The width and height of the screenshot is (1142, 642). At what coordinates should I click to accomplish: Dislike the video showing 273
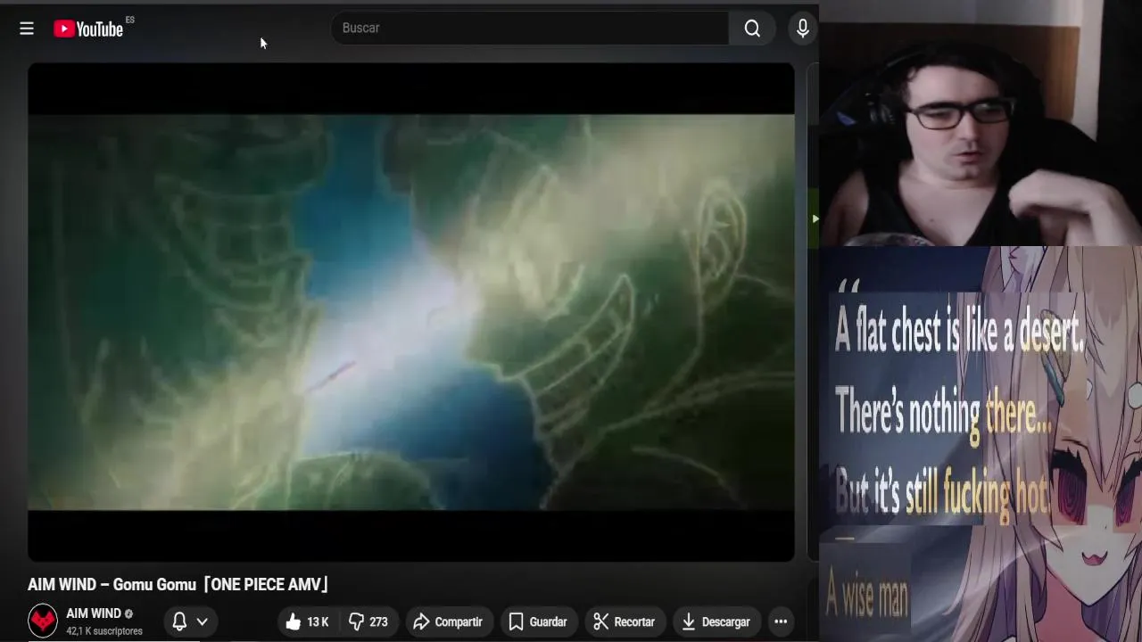[x=368, y=621]
